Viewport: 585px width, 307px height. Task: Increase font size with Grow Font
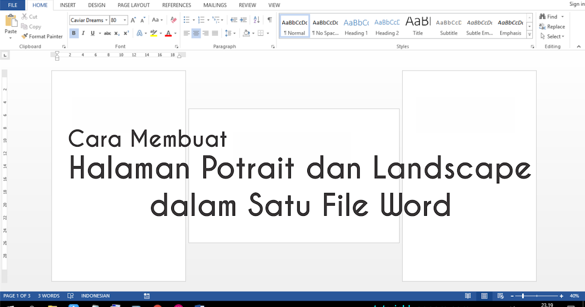pos(134,20)
